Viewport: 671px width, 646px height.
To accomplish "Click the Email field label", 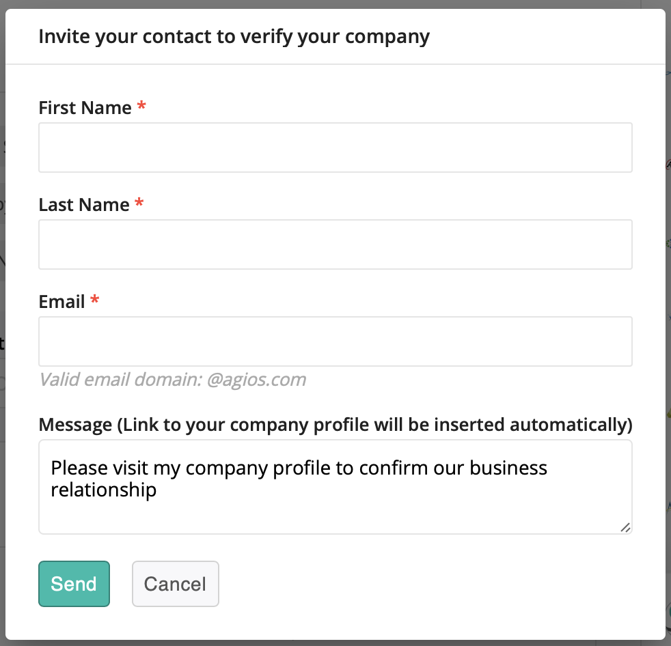I will click(x=61, y=302).
